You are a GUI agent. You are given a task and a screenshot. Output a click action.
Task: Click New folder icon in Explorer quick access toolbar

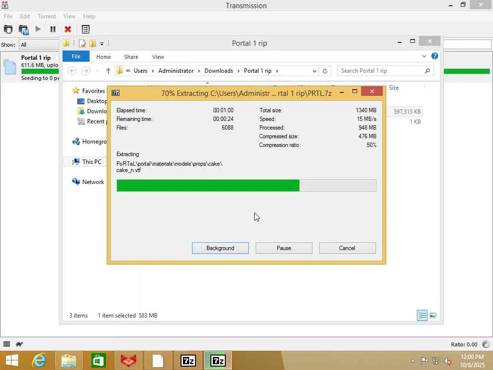click(x=93, y=43)
